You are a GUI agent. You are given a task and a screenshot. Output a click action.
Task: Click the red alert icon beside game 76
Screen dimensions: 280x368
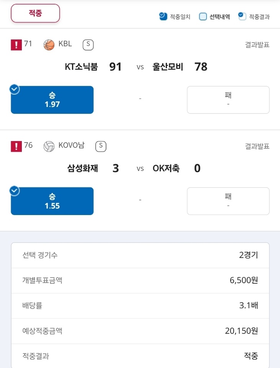tap(16, 146)
